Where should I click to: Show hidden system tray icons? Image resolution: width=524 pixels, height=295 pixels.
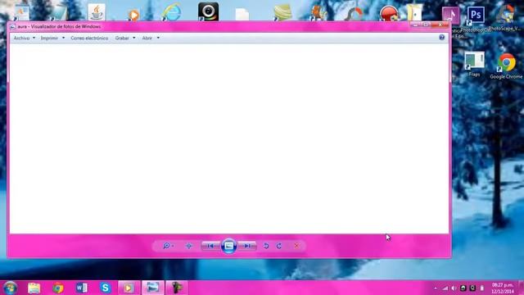(436, 288)
